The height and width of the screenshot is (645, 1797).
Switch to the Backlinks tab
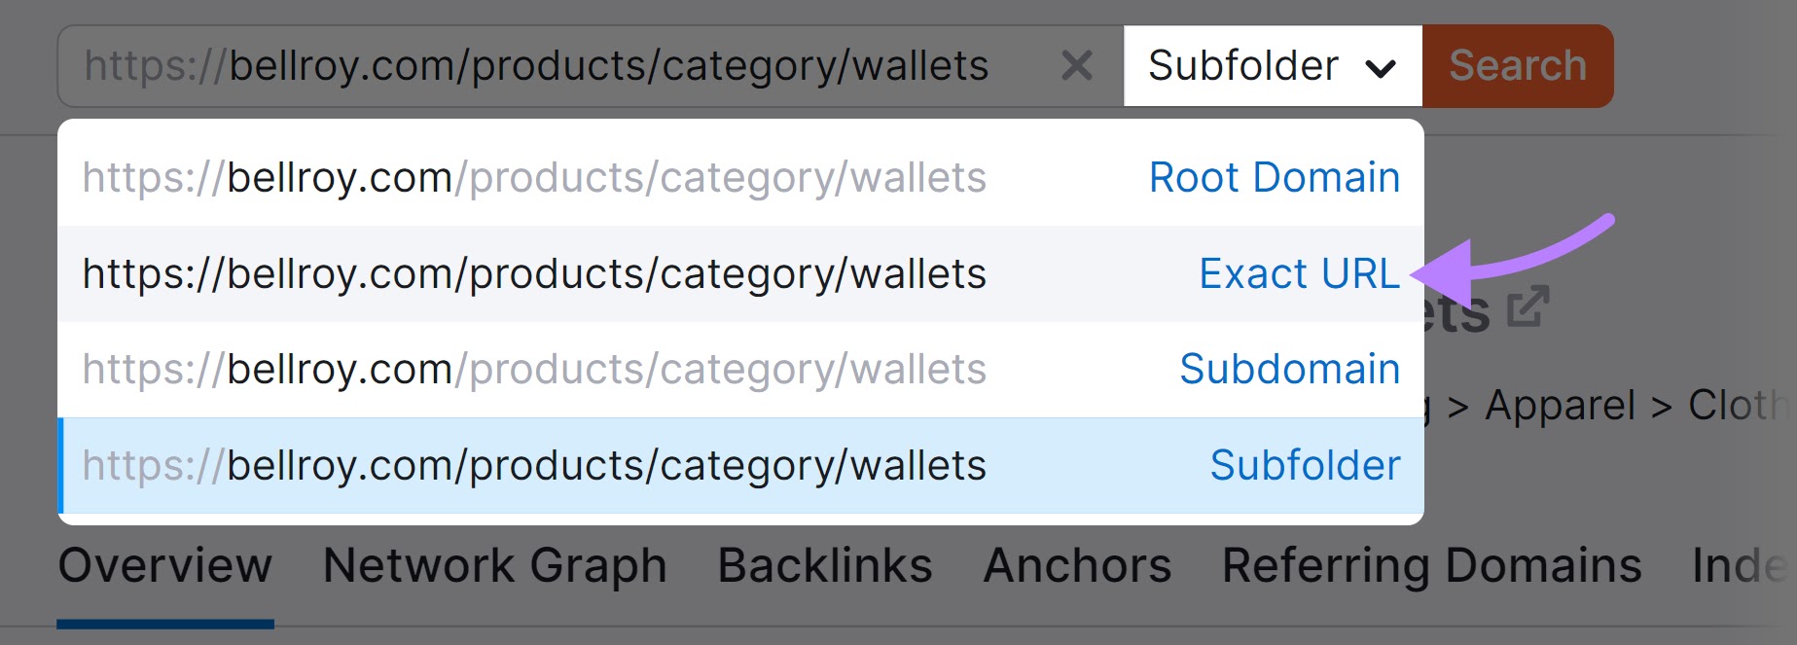pos(824,565)
